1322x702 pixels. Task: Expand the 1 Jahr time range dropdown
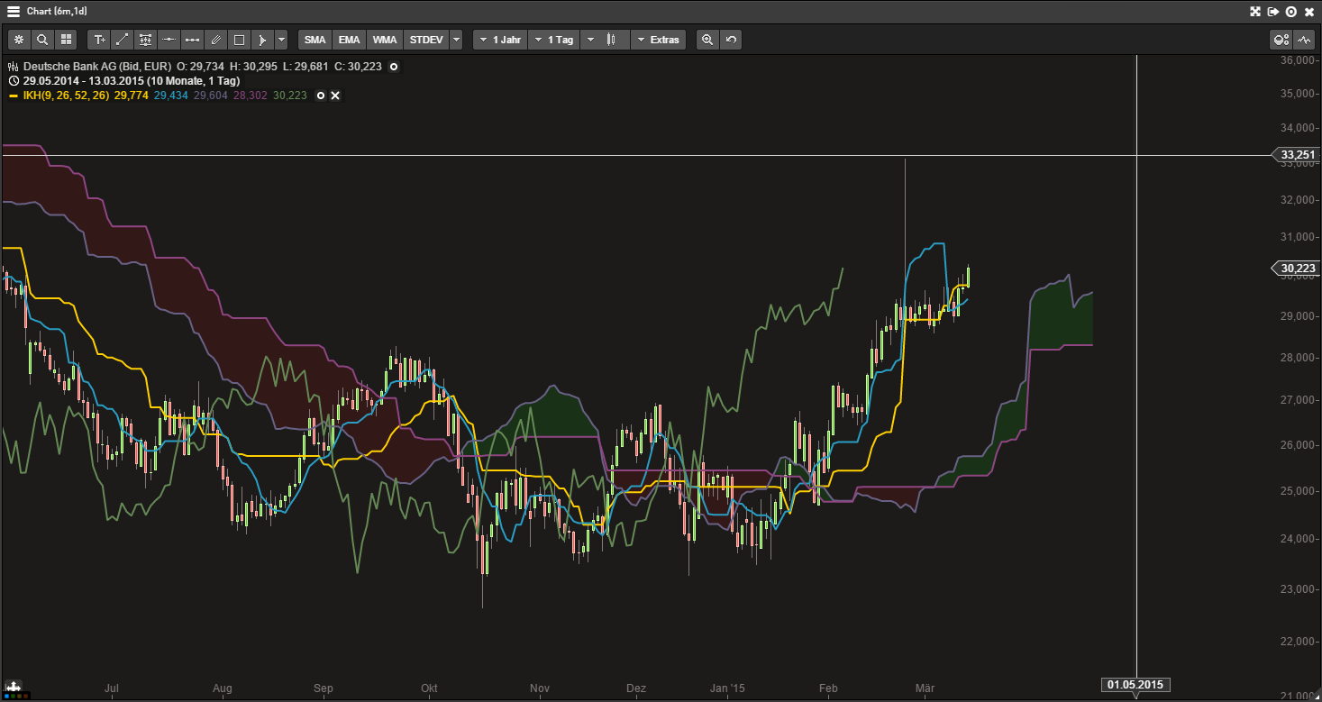coord(500,40)
